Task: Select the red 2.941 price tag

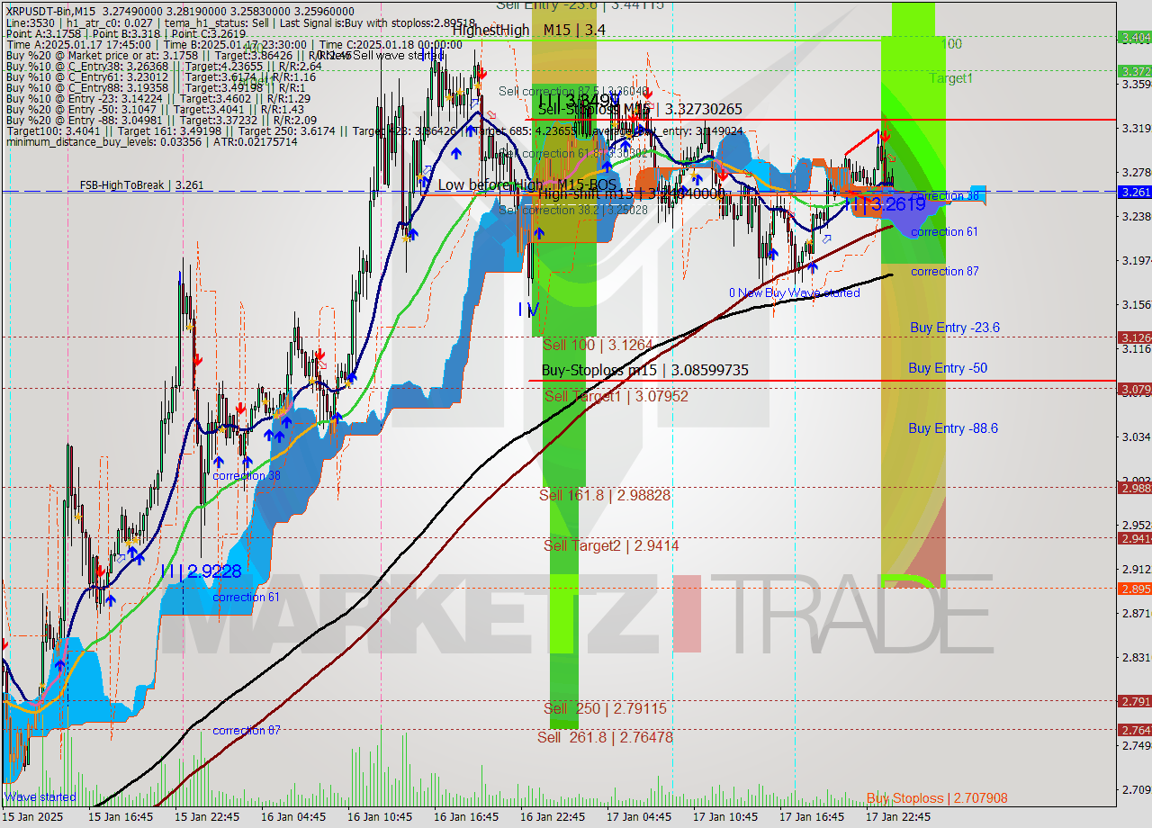Action: (1134, 538)
